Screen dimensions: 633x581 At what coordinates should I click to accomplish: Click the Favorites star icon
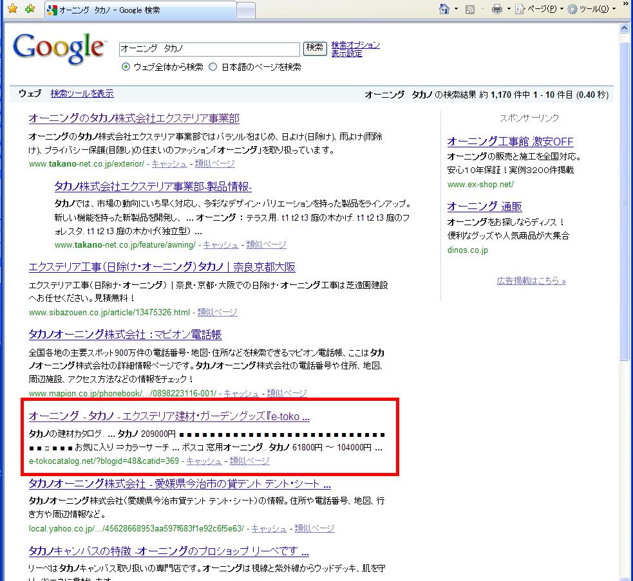click(x=12, y=9)
